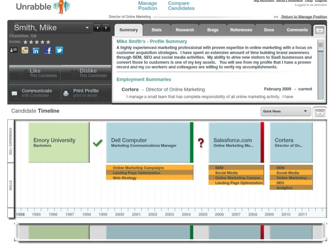Select the Analytics skill under Cortera
331x244 pixels.
[x=291, y=188]
